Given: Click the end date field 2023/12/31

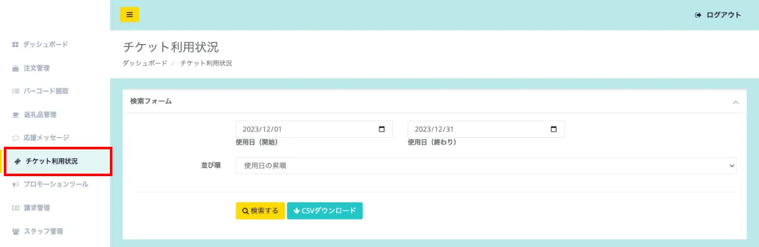Looking at the screenshot, I should pyautogui.click(x=486, y=129).
